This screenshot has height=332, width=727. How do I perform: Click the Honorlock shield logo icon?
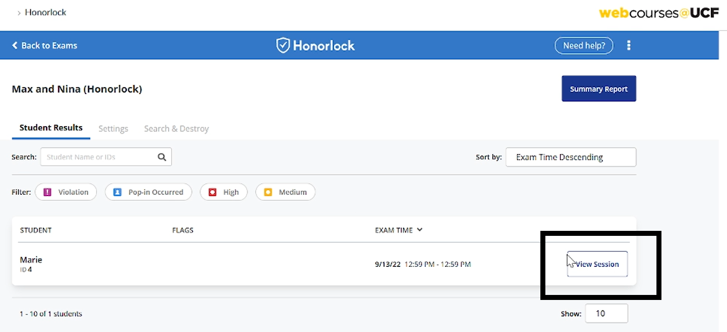click(x=283, y=46)
